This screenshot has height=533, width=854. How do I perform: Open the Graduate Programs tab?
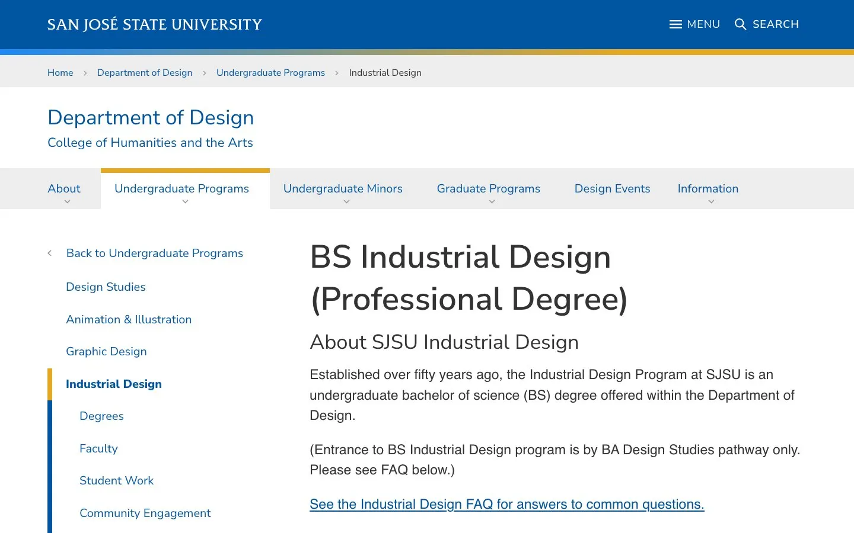(489, 188)
